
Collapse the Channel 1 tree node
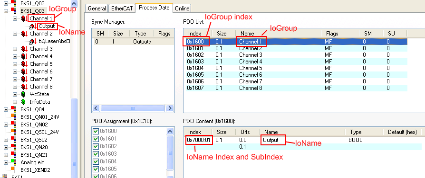tap(15, 18)
